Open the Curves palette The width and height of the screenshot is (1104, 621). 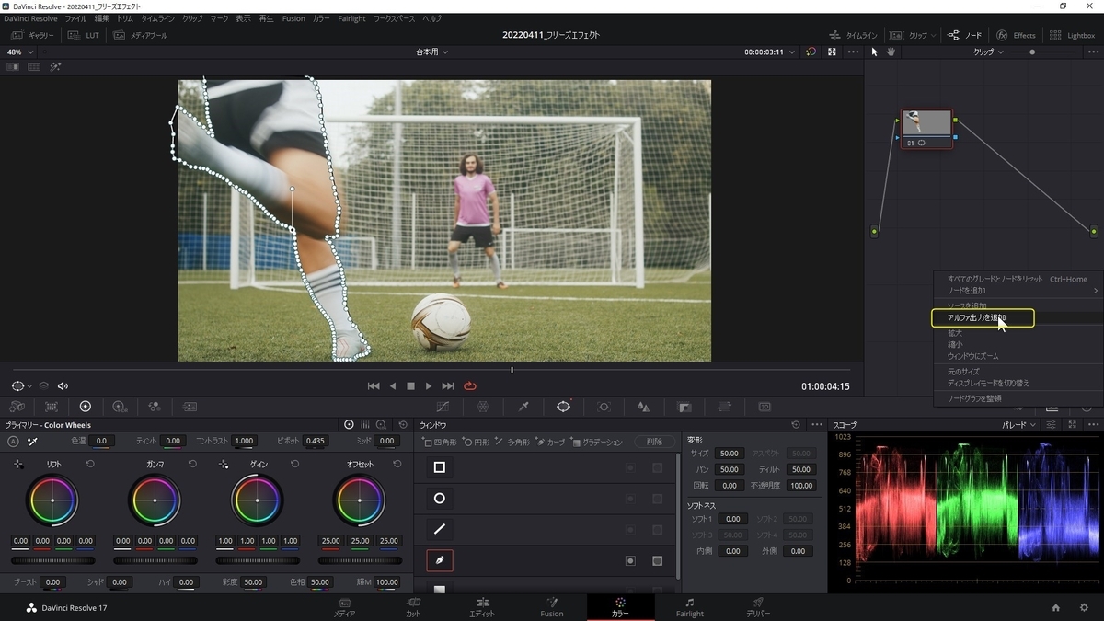tap(443, 407)
